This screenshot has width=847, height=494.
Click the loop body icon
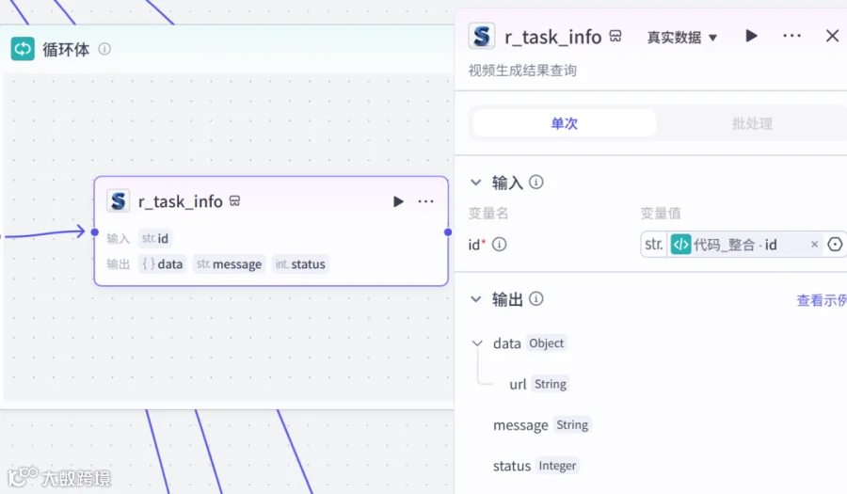point(23,49)
